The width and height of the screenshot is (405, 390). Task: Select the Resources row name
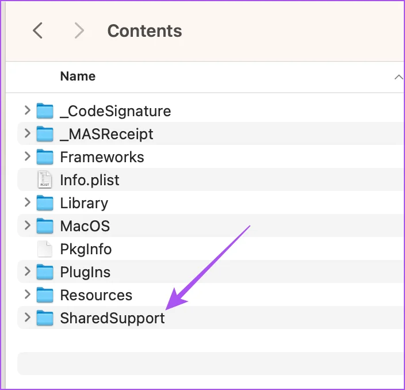[96, 295]
